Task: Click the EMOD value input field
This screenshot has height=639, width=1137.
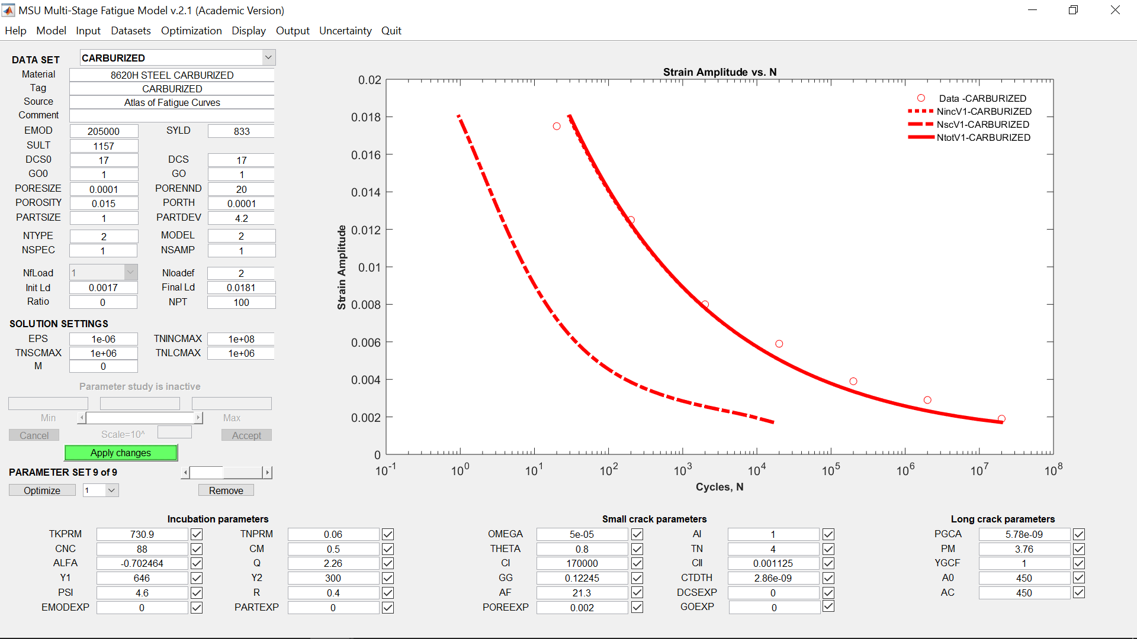Action: click(104, 131)
